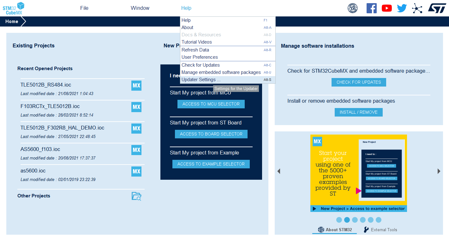Open the File menu

84,8
